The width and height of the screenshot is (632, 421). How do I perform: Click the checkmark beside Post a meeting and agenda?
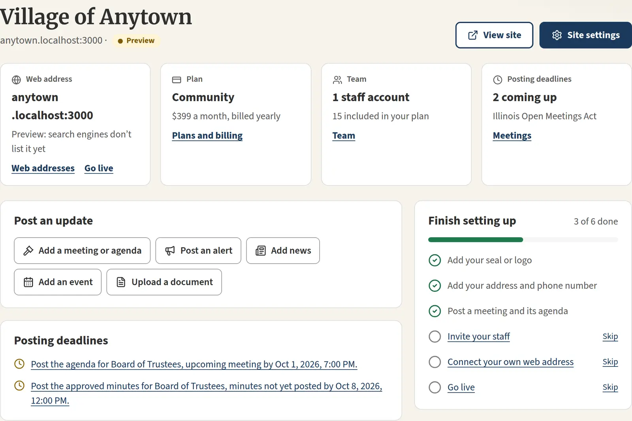(435, 311)
